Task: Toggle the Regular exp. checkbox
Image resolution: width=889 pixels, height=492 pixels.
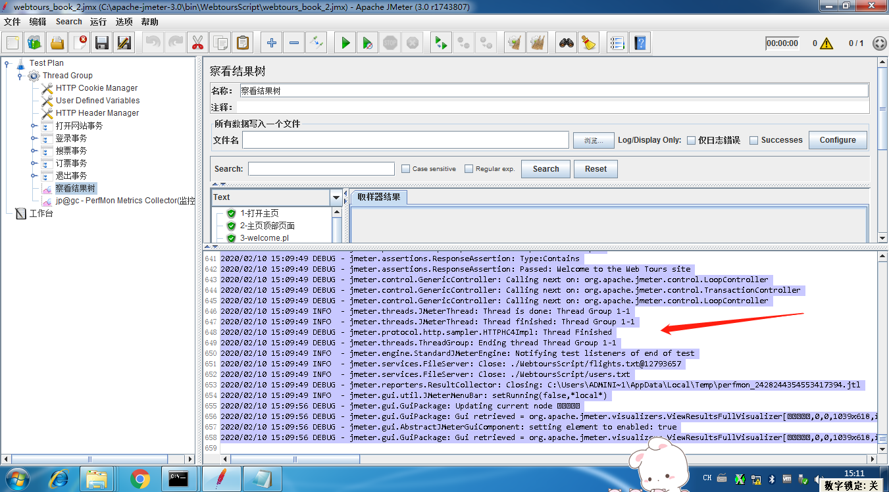Action: point(469,169)
